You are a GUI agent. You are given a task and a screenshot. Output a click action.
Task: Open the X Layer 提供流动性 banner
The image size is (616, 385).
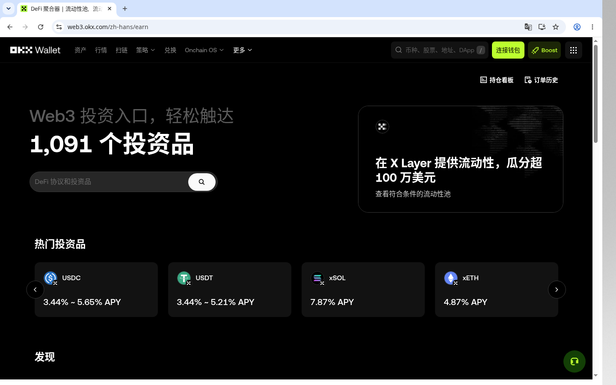(x=461, y=159)
